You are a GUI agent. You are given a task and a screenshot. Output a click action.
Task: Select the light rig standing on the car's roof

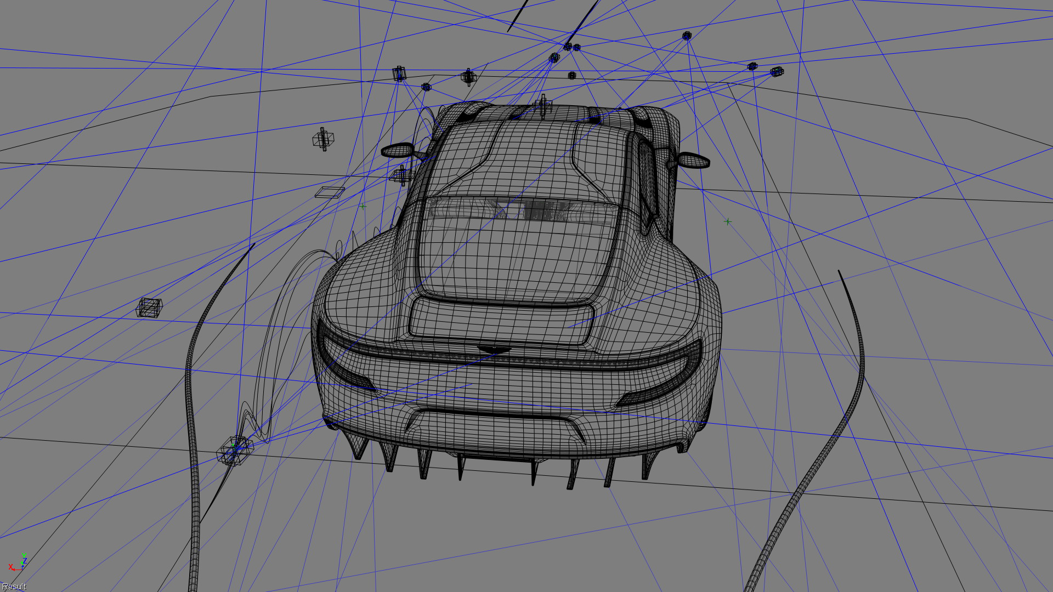[x=543, y=106]
